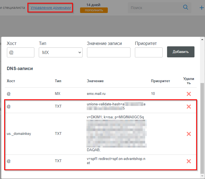Delete the spf1 redirect TXT record

(x=189, y=161)
